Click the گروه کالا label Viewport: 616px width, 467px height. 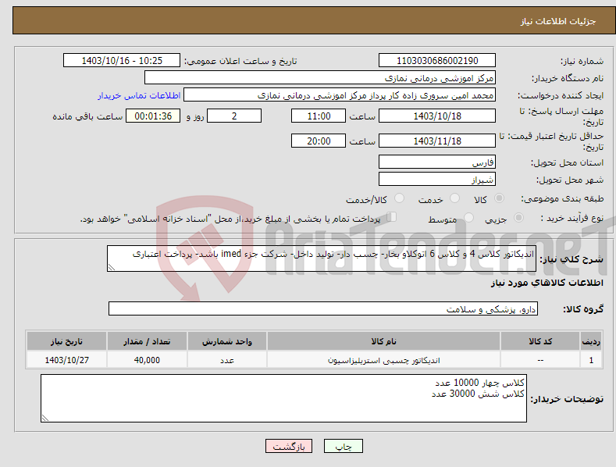click(x=583, y=309)
